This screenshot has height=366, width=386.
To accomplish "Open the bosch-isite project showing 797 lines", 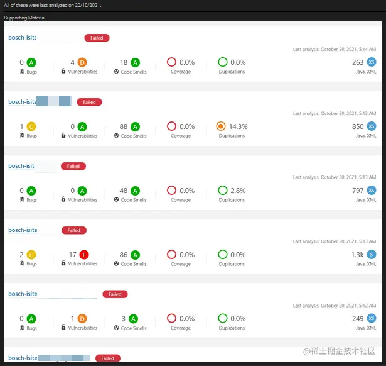I will click(22, 166).
